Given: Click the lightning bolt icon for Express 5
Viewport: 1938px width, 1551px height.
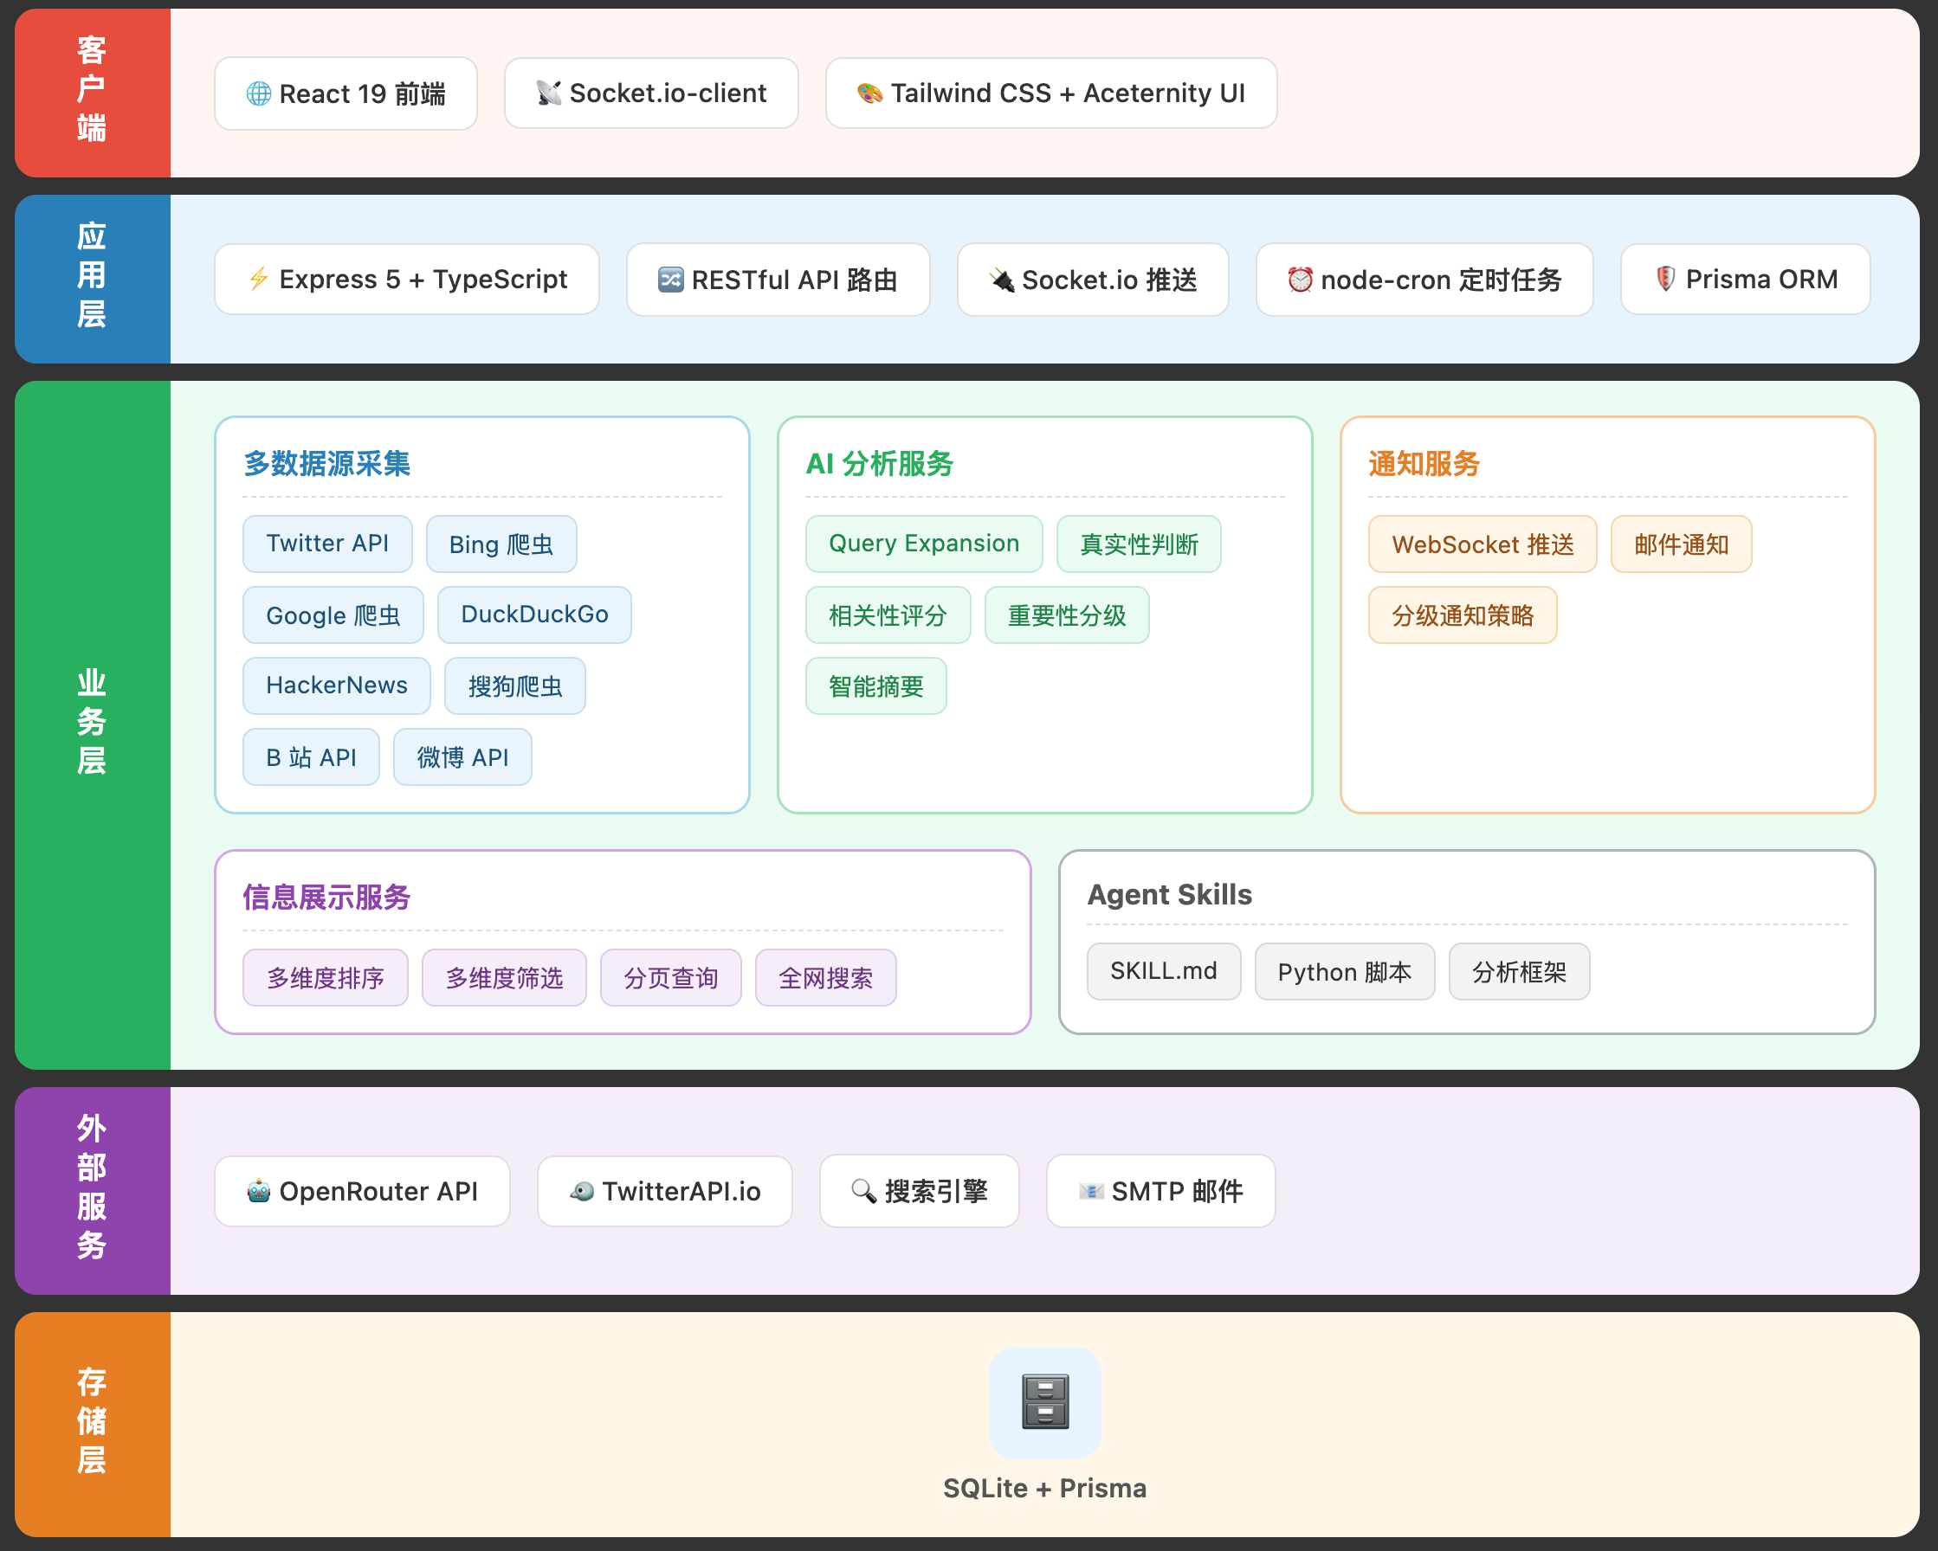Looking at the screenshot, I should click(258, 280).
